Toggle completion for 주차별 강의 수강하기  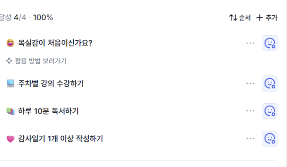[x=270, y=83]
